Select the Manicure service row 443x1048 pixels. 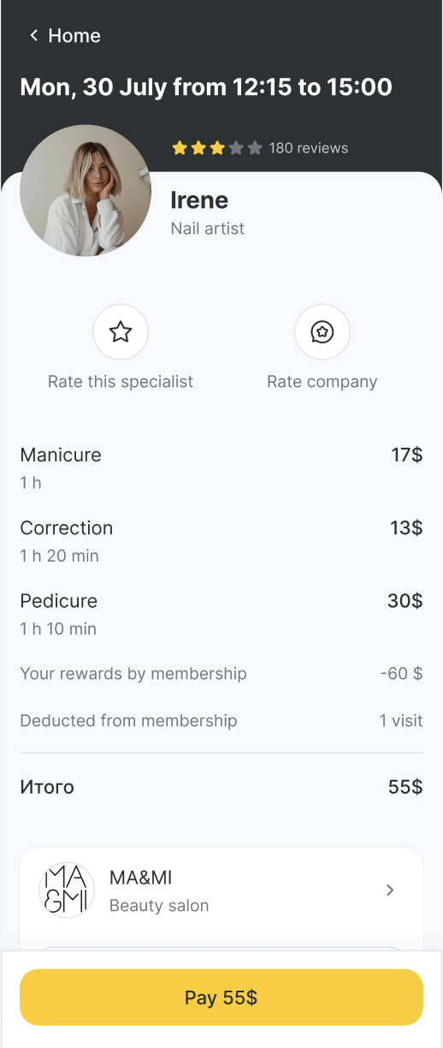[x=221, y=467]
